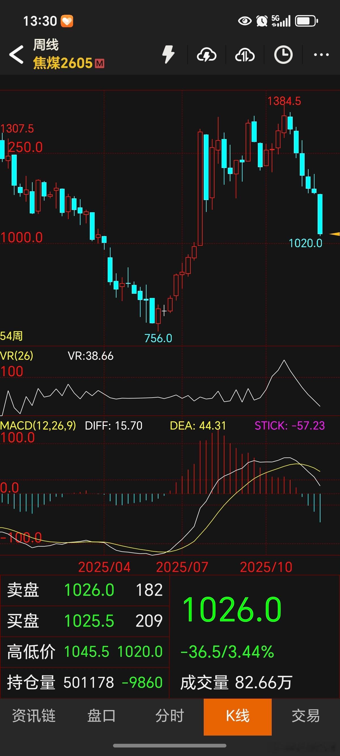340x756 pixels.
Task: Tap the DIFF: 15.70 value
Action: click(x=114, y=426)
